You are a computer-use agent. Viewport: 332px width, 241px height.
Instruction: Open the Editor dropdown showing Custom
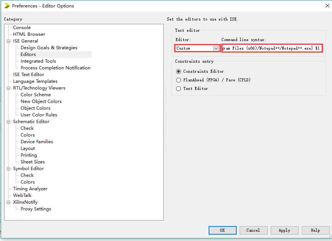(197, 48)
